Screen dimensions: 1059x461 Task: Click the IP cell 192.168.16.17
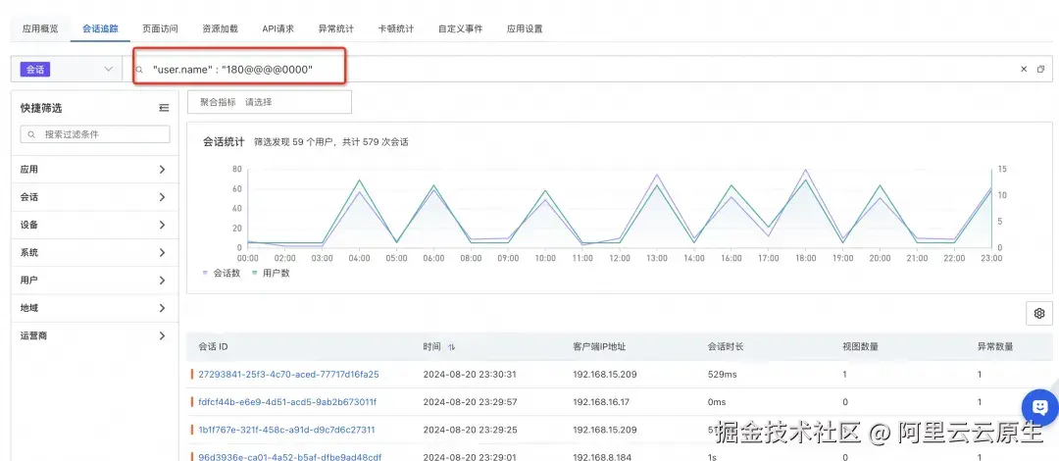[601, 402]
